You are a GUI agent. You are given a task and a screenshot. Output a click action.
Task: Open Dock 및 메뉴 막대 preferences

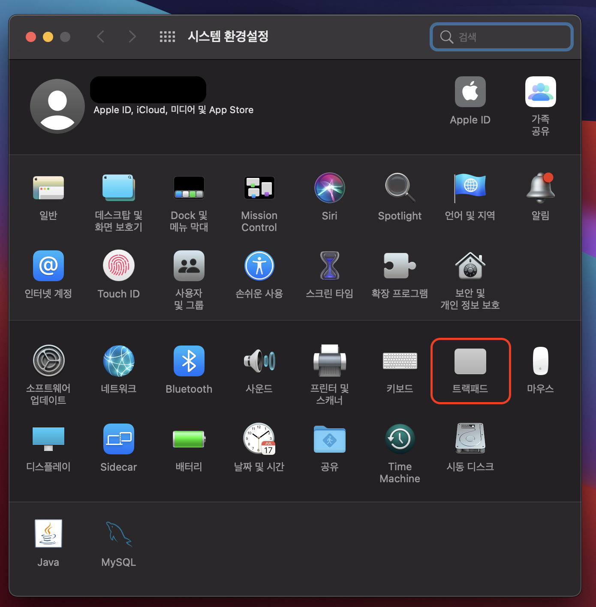pos(189,188)
